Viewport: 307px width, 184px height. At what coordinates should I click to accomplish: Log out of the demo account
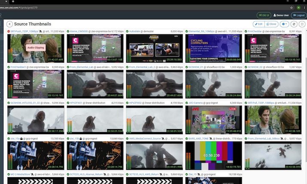click(299, 15)
